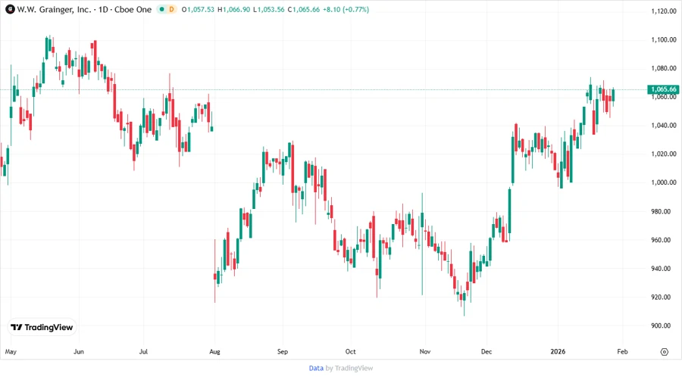The height and width of the screenshot is (377, 682).
Task: Click the 980.00 price axis label
Action: pyautogui.click(x=661, y=211)
